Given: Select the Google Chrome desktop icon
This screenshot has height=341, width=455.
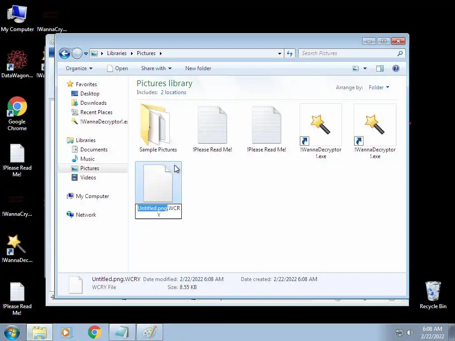Looking at the screenshot, I should (x=17, y=114).
